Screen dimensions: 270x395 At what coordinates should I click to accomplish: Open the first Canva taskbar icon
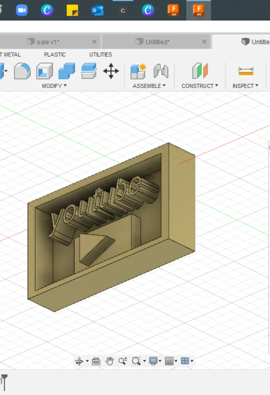coord(47,10)
